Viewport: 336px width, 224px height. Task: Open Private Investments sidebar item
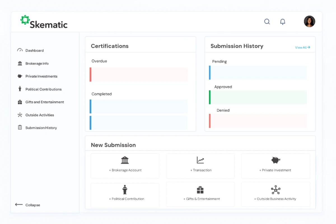[x=41, y=76]
